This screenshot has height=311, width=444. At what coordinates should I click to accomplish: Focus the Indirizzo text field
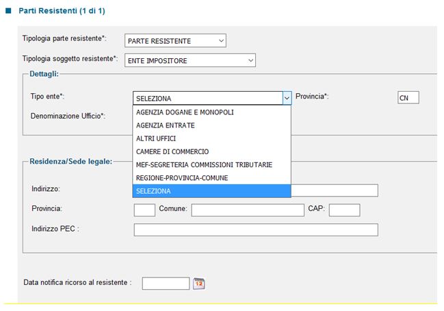click(335, 190)
